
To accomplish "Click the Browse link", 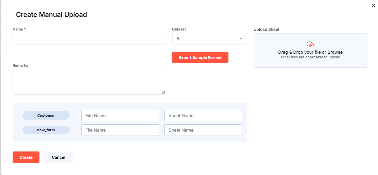I will 335,52.
